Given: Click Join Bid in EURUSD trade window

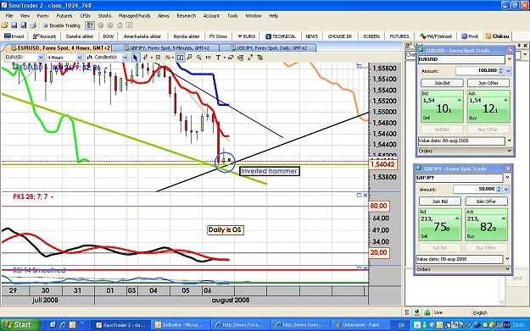Looking at the screenshot, I should coord(442,83).
